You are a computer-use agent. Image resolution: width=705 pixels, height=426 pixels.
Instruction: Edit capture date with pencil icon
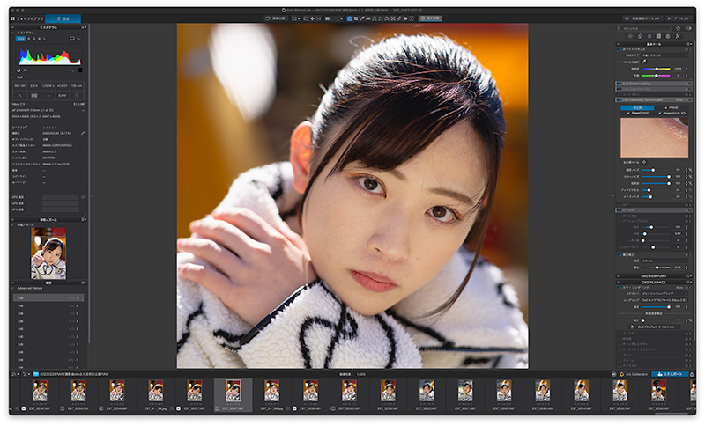[x=82, y=133]
